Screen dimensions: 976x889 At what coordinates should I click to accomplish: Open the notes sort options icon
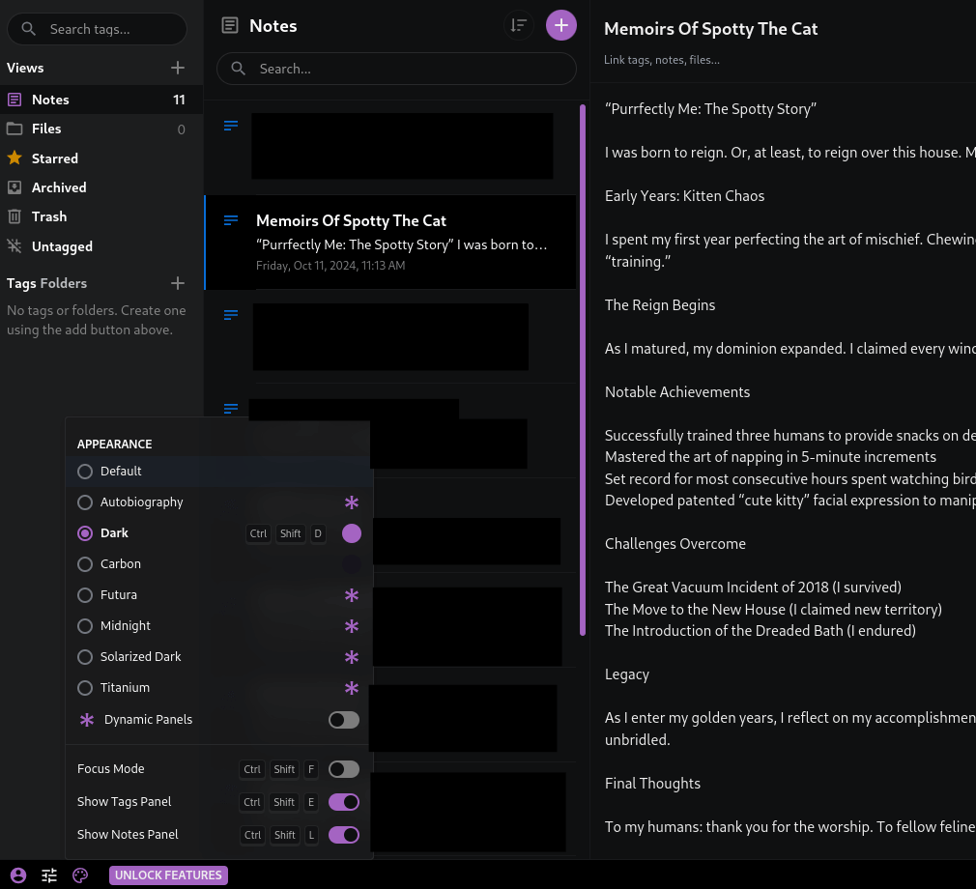519,25
